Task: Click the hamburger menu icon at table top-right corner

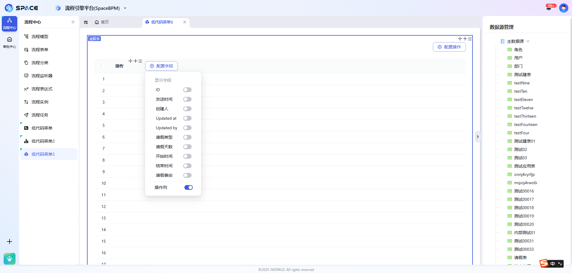Action: point(470,39)
